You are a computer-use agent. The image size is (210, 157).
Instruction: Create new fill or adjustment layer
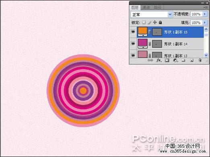click(x=175, y=61)
